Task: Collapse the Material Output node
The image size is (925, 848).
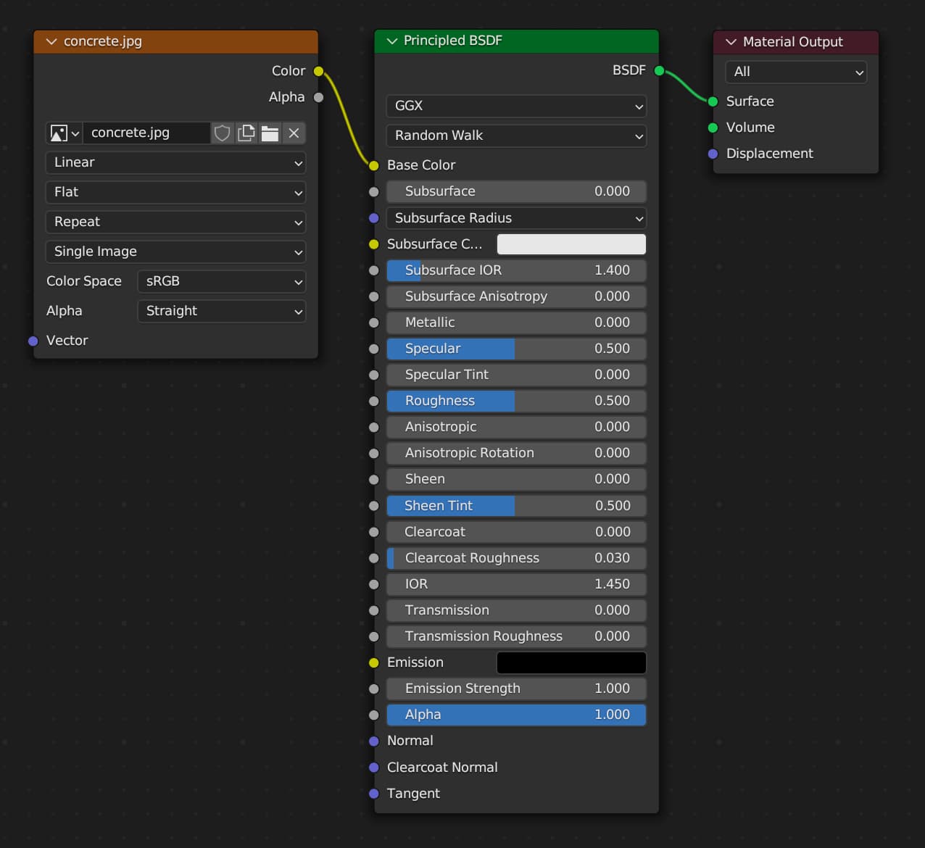Action: 731,42
